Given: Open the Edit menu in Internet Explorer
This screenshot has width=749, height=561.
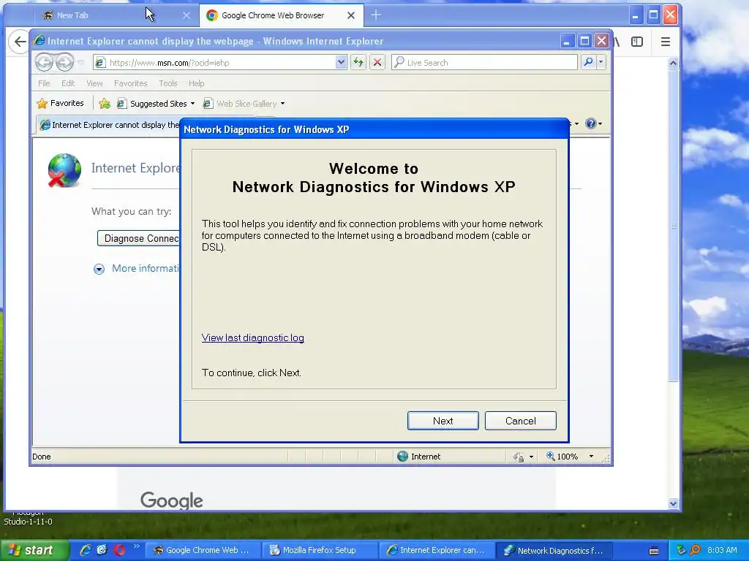Looking at the screenshot, I should [x=68, y=83].
